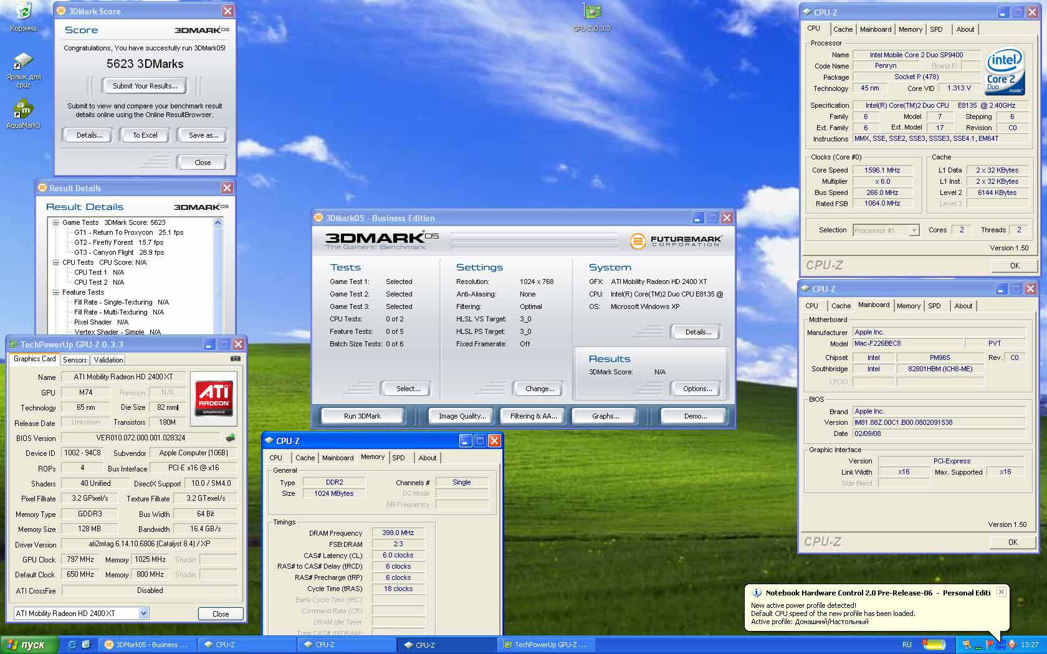Select GT3 - Canyon Flight row
Screen dimensions: 1047x654
click(x=119, y=252)
